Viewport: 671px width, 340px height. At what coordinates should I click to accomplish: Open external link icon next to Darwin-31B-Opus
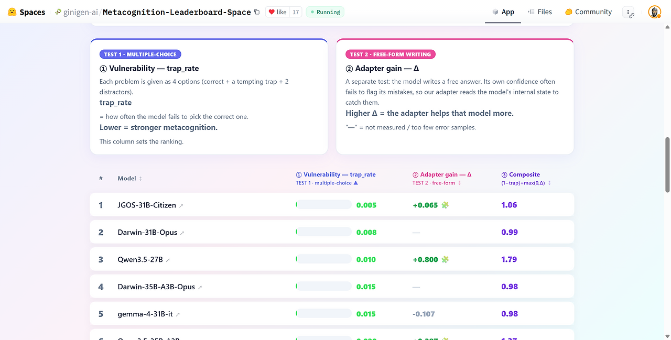coord(182,233)
